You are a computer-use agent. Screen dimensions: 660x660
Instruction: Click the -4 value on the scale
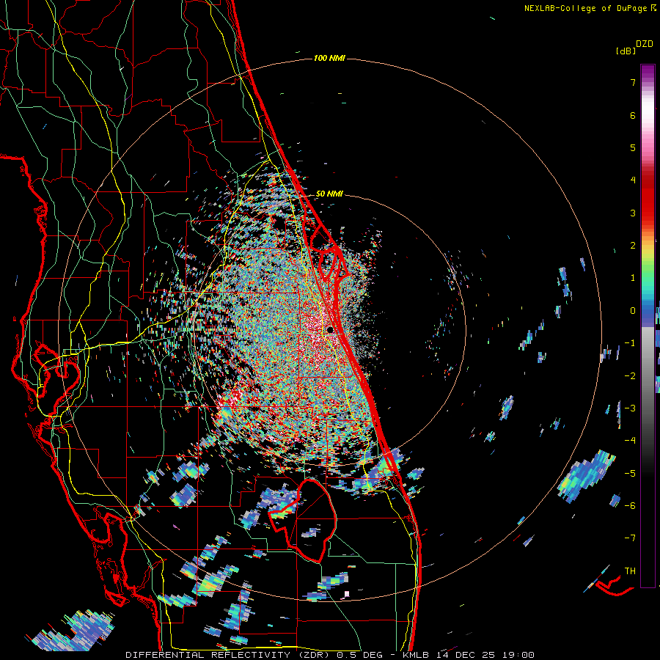630,441
